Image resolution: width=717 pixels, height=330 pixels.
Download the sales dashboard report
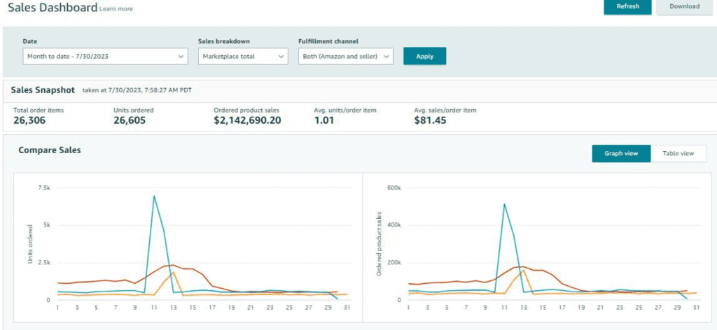[683, 7]
